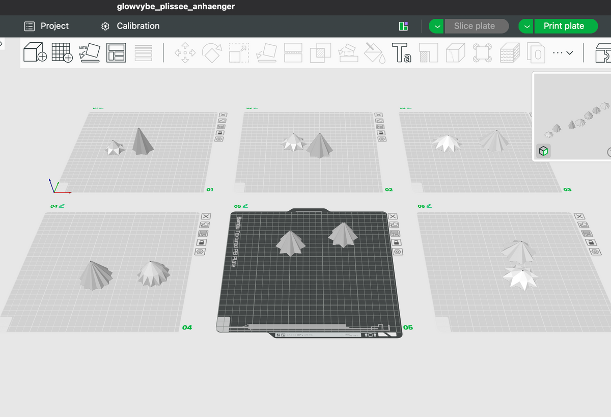Edit the name of plate 06
Image resolution: width=611 pixels, height=417 pixels.
[x=429, y=206]
